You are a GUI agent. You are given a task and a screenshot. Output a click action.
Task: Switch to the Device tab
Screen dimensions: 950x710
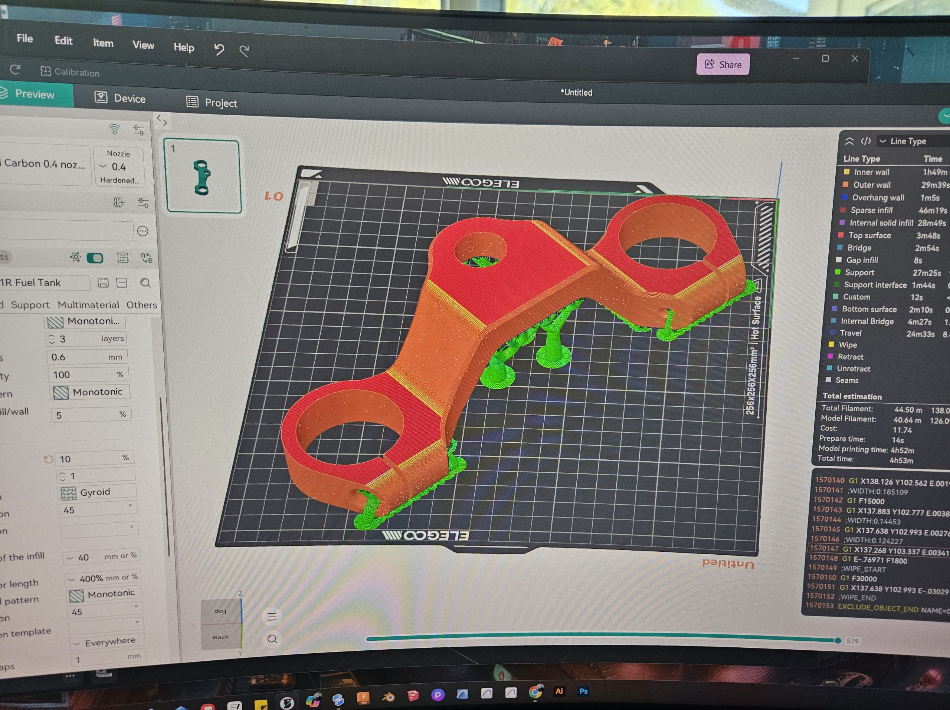coord(120,98)
